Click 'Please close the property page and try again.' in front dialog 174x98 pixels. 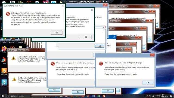121,74
